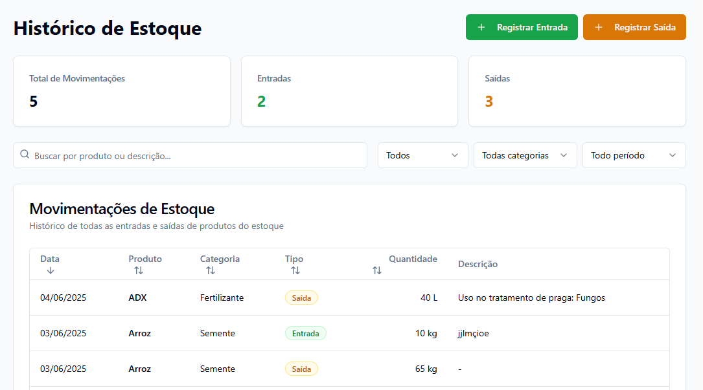
Task: Click the Registrar Entrada button
Action: [522, 27]
